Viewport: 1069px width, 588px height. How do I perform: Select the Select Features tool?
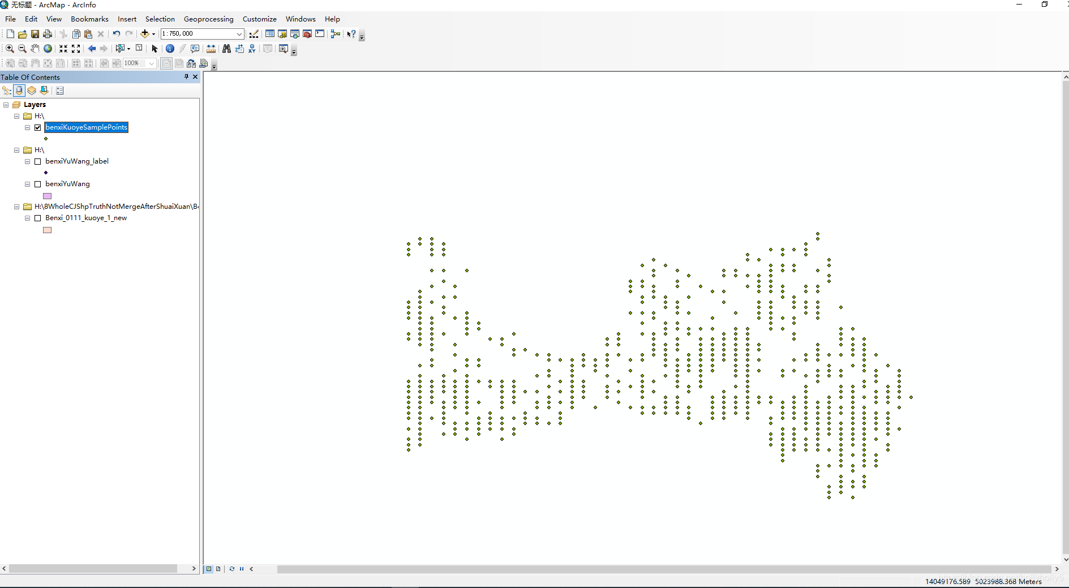119,49
